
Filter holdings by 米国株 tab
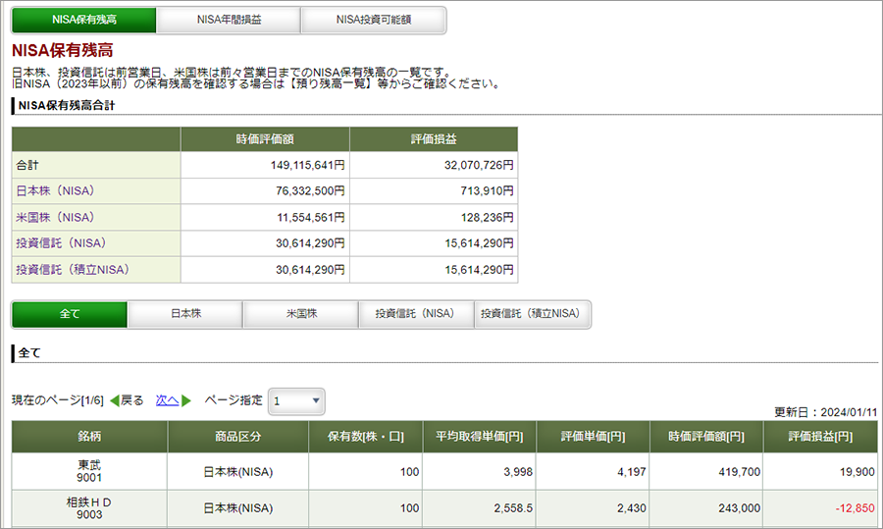[301, 314]
